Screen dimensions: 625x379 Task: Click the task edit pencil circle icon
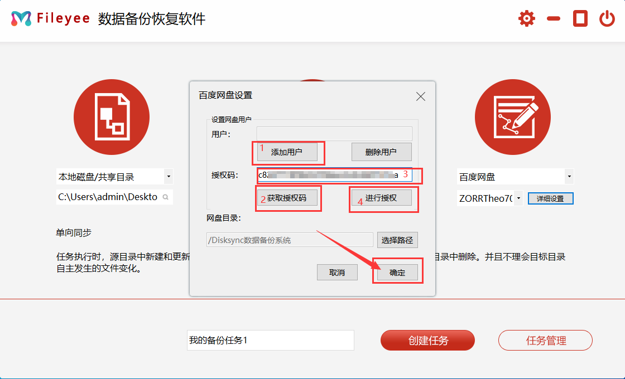click(513, 117)
